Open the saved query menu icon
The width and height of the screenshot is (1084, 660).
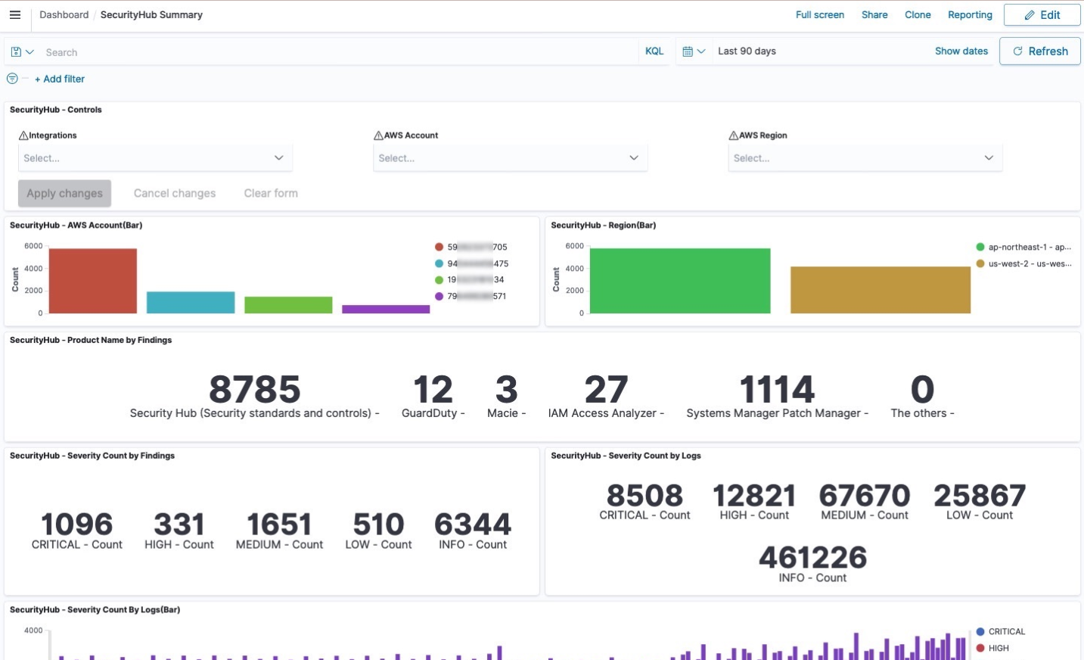[22, 52]
